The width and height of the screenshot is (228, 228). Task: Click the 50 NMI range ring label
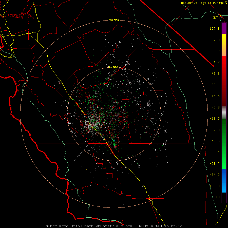point(114,67)
